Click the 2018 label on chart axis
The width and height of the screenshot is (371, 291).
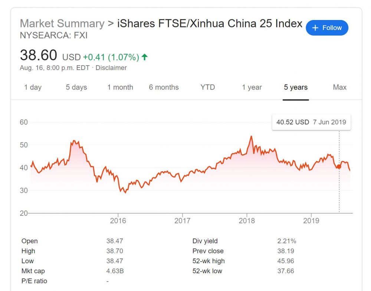click(247, 221)
